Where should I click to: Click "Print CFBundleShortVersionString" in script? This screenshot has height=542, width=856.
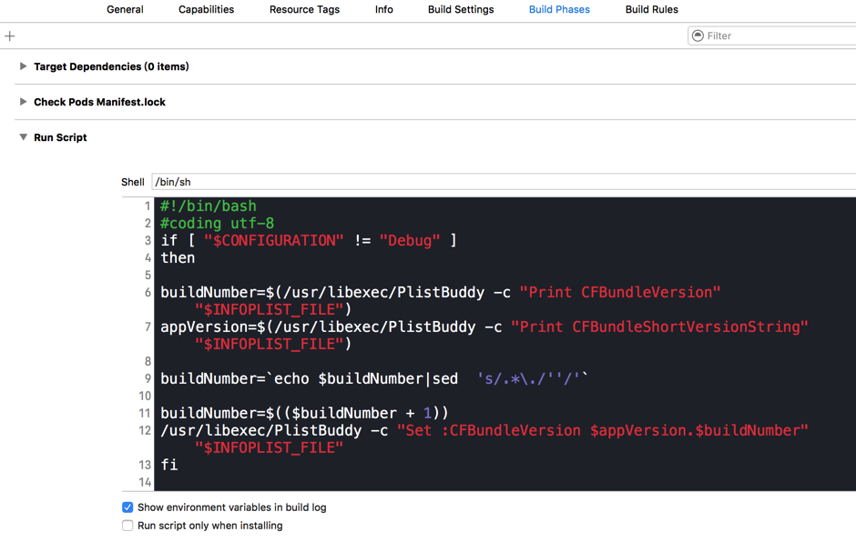click(659, 326)
